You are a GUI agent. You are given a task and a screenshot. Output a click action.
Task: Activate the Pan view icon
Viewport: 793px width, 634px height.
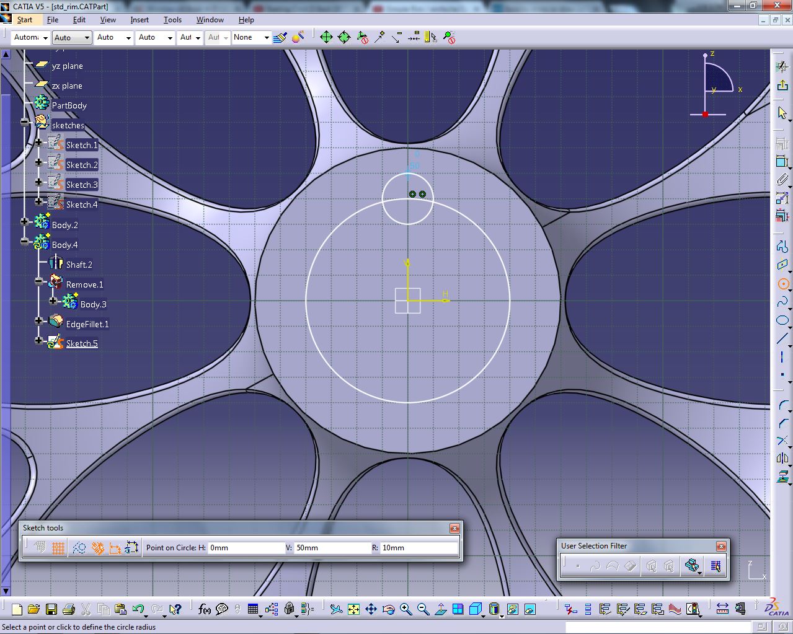click(371, 609)
